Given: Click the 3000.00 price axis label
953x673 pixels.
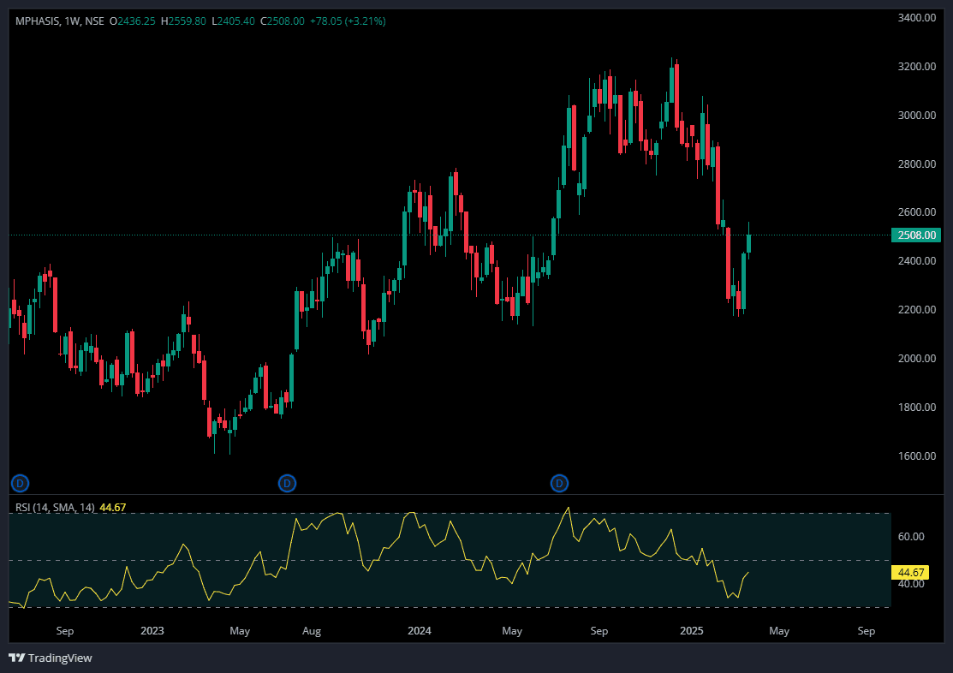Looking at the screenshot, I should coord(916,115).
